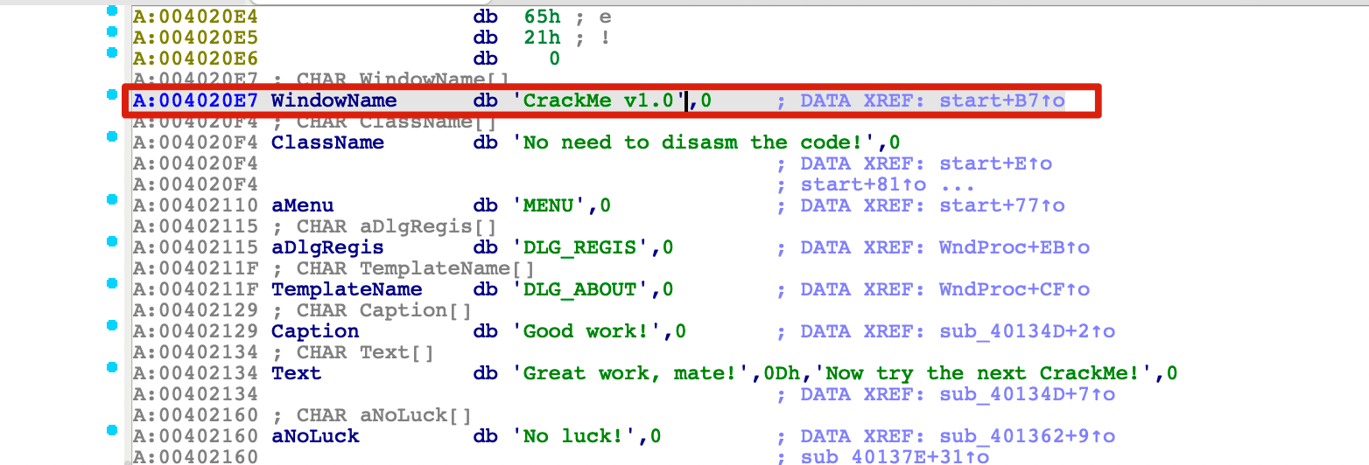
Task: Follow the WndProc+CF xref link
Action: tap(1014, 289)
